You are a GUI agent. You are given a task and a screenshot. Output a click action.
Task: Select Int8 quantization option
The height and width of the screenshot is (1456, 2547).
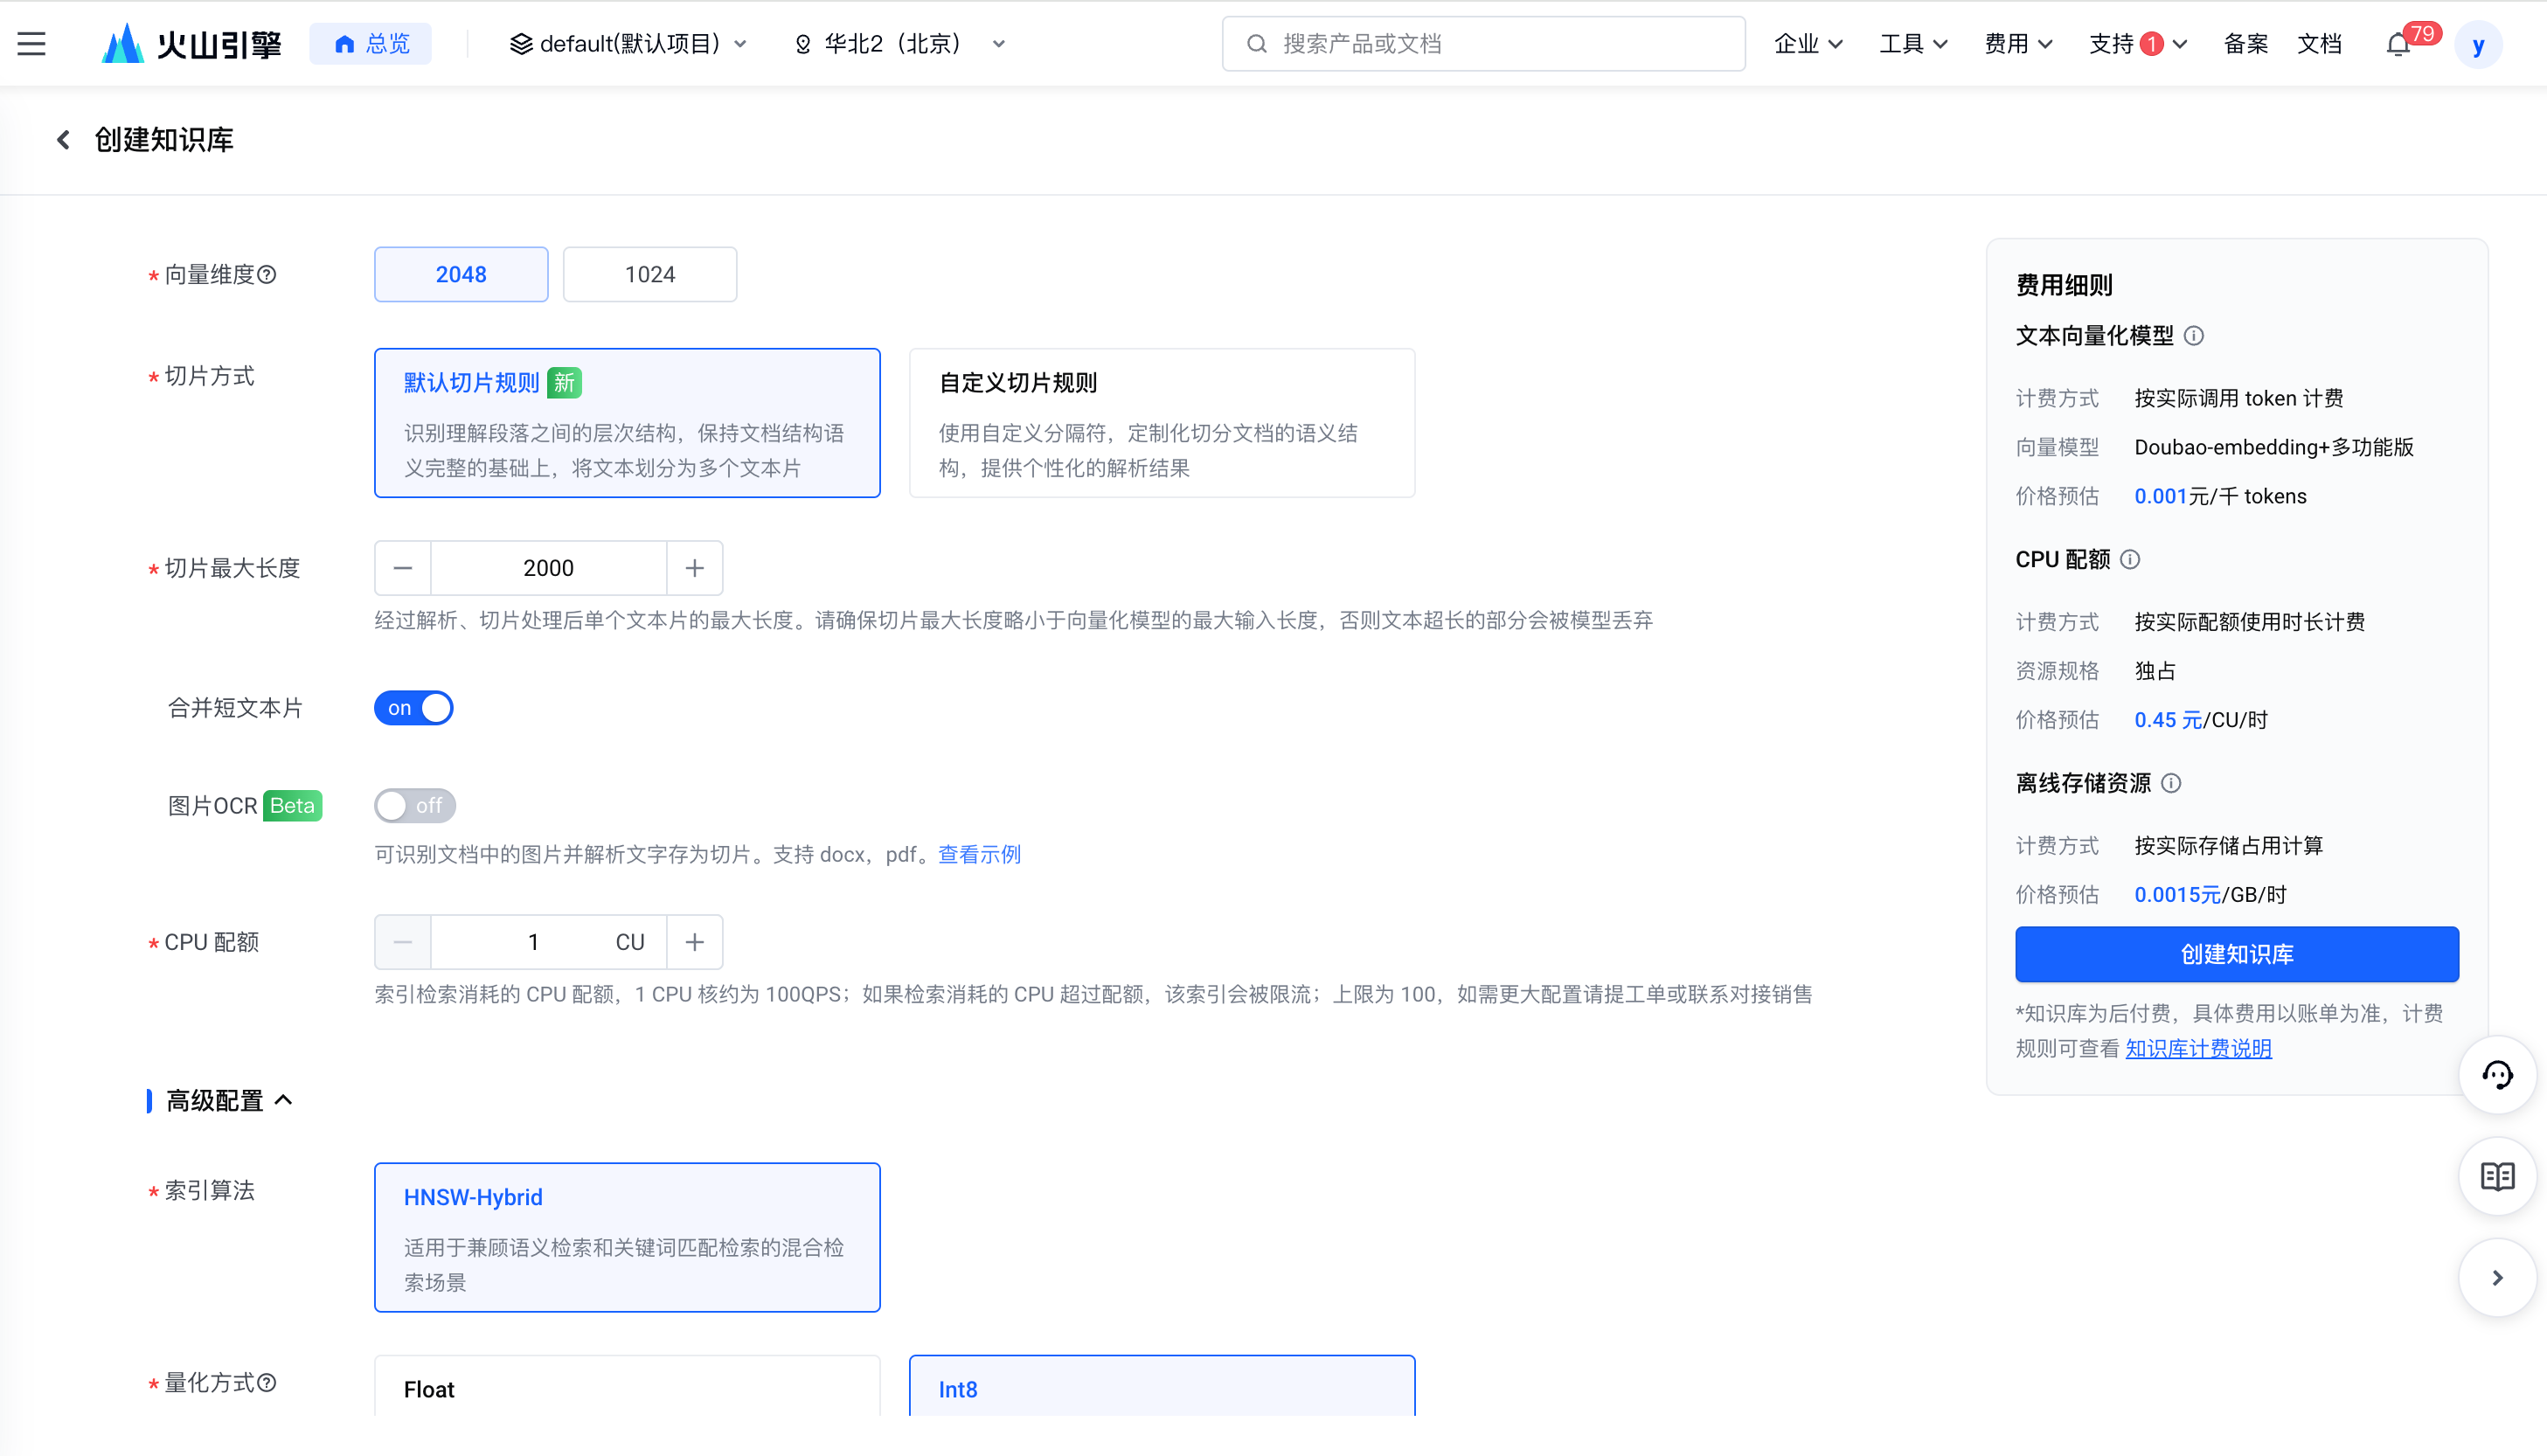click(1162, 1387)
